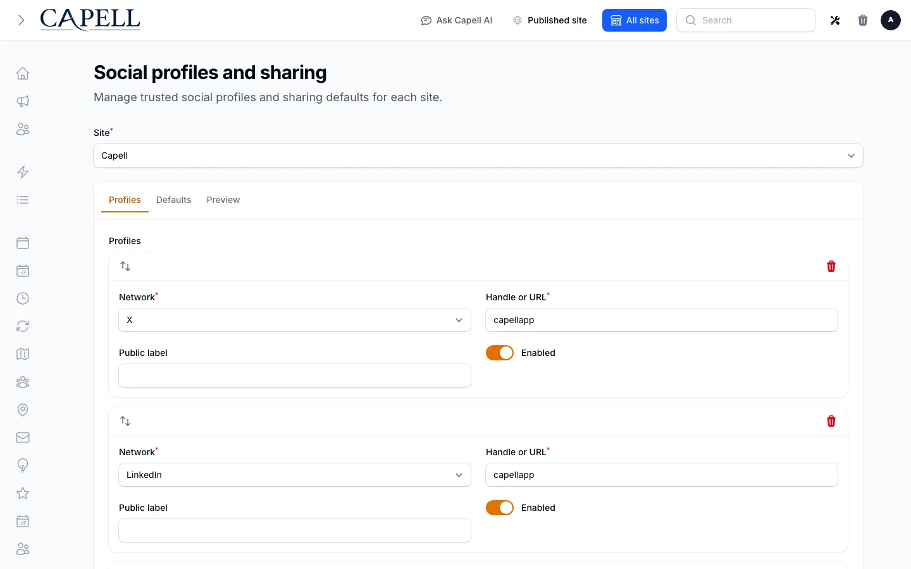This screenshot has height=569, width=911.
Task: Open the Network dropdown showing X
Action: (295, 320)
